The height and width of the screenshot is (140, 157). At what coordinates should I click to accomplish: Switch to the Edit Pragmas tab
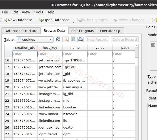point(82,31)
